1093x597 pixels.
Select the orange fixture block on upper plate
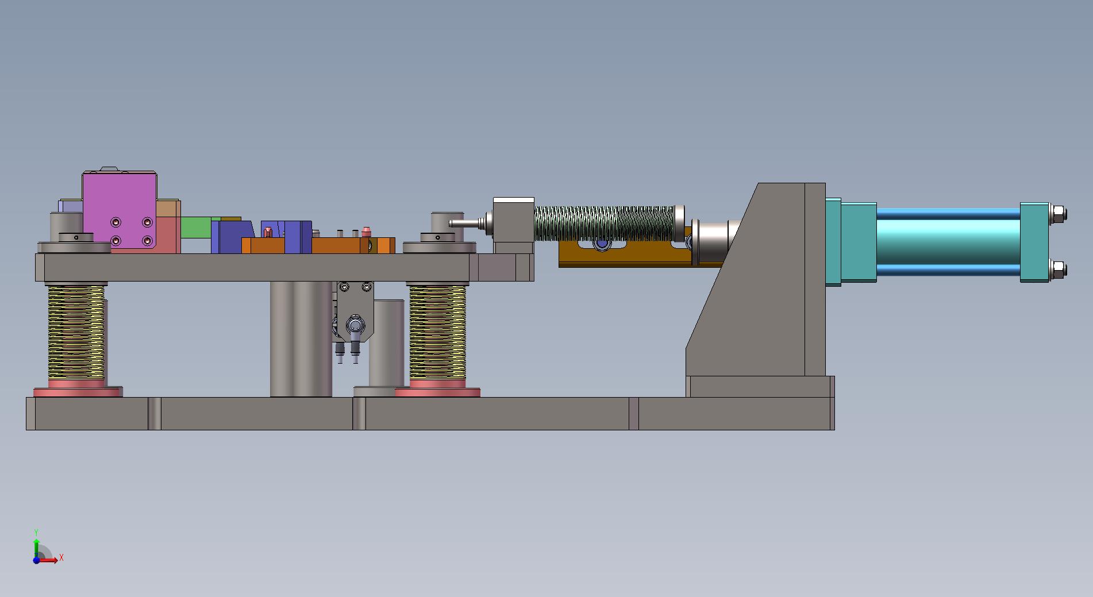point(339,245)
